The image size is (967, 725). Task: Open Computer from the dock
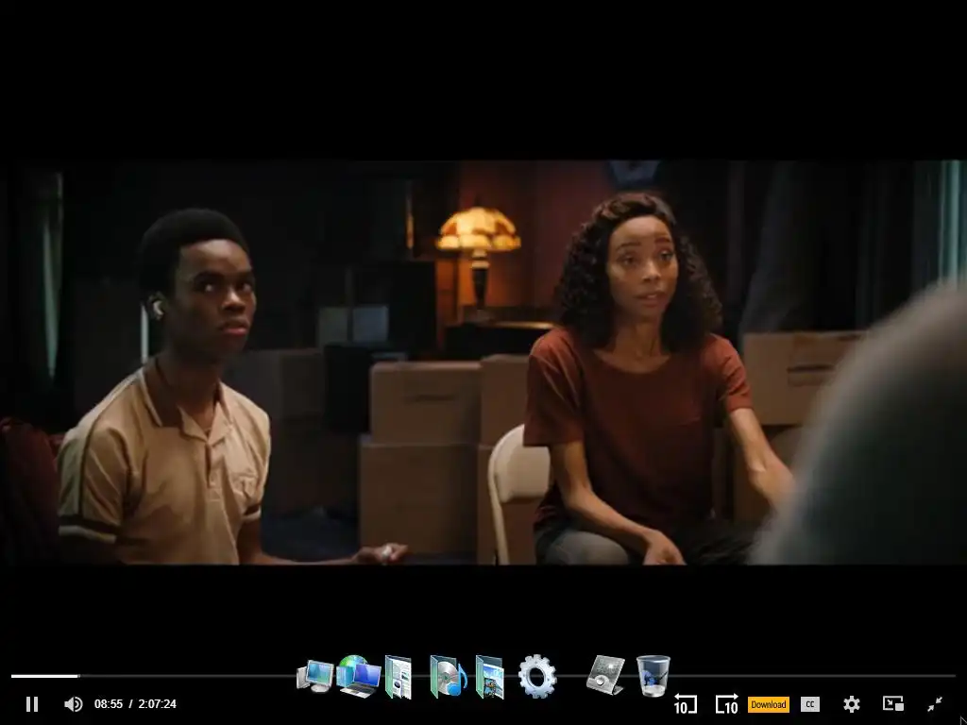(x=314, y=676)
